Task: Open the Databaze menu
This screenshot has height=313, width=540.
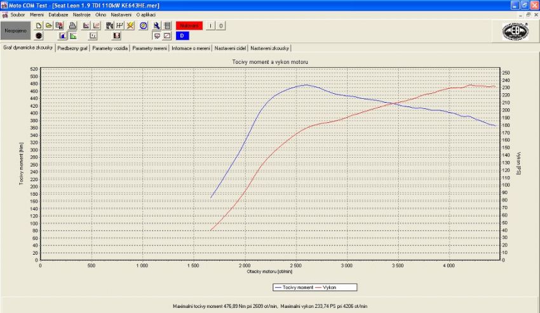Action: click(58, 14)
